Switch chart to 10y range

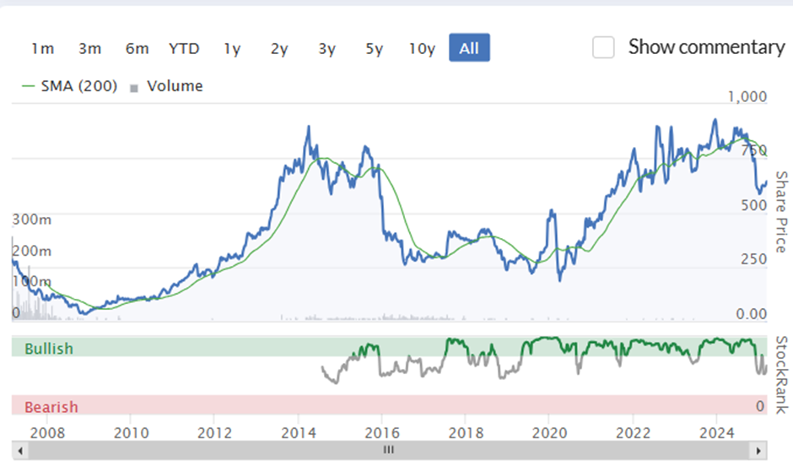coord(422,48)
